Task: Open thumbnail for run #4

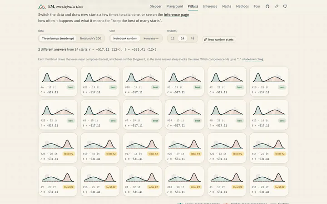Action: pos(142,181)
